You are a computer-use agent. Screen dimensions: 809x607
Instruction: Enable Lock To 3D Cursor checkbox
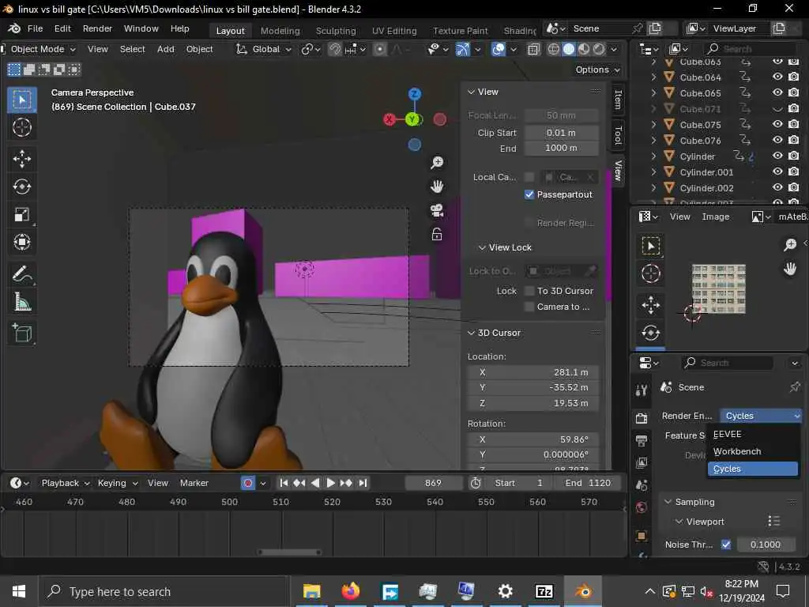coord(529,291)
